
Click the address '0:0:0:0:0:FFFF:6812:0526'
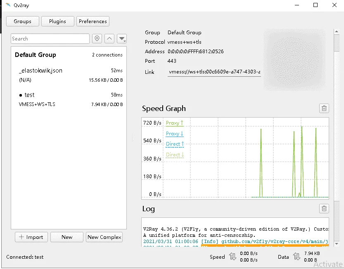[196, 52]
